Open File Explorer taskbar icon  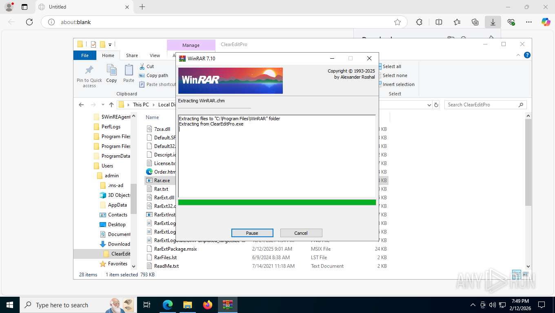click(187, 305)
